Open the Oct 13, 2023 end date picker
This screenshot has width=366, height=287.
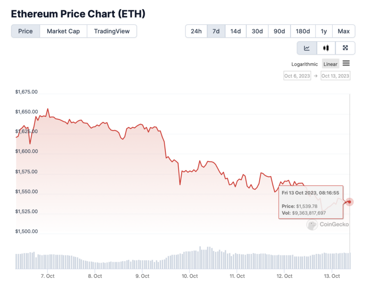click(x=335, y=76)
